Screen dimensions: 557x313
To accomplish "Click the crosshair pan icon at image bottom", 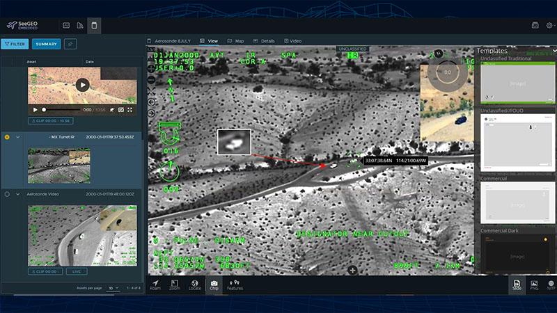I will point(352,271).
